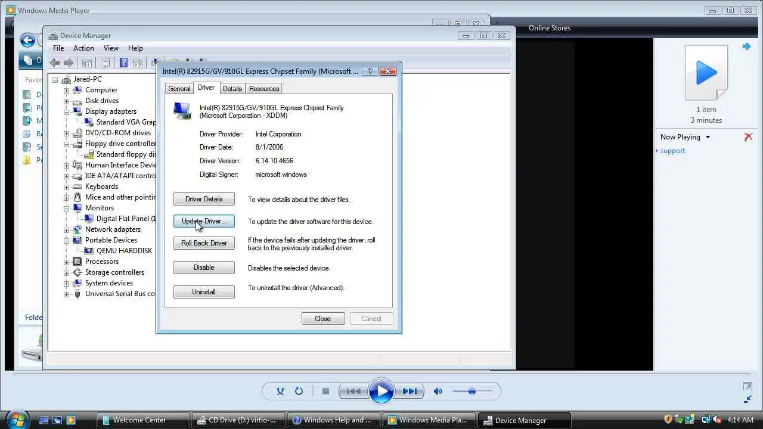Switch to the Details tab

[x=232, y=89]
